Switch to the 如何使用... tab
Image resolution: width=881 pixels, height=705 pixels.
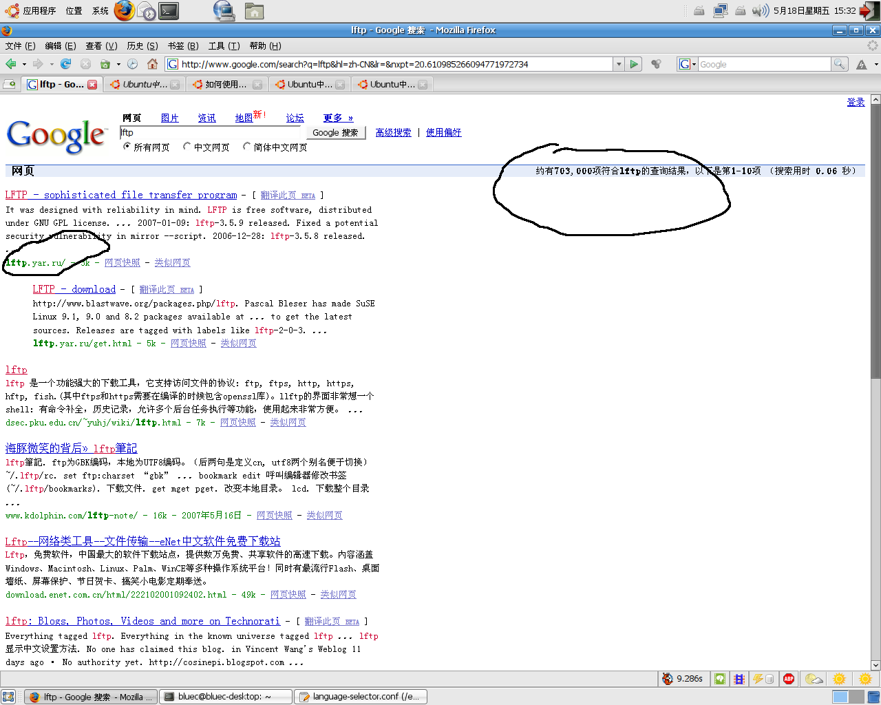click(226, 84)
